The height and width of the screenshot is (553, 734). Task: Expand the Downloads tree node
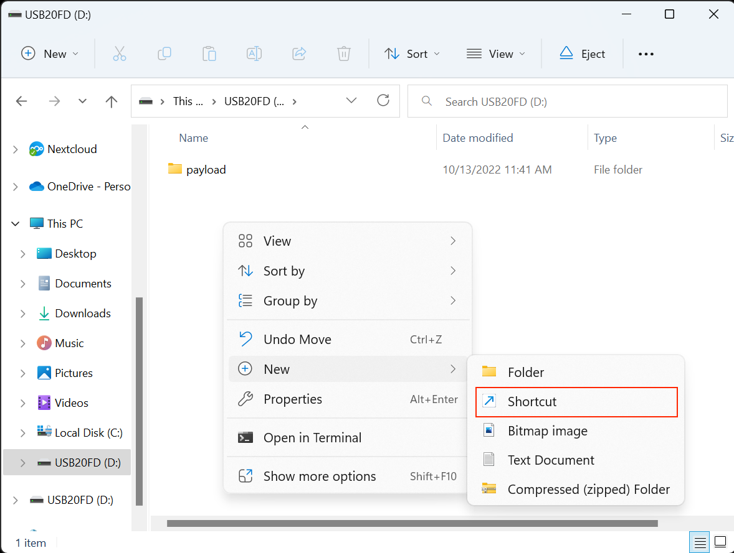point(23,314)
